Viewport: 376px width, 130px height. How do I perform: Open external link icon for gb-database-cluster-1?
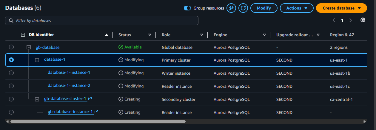point(90,99)
